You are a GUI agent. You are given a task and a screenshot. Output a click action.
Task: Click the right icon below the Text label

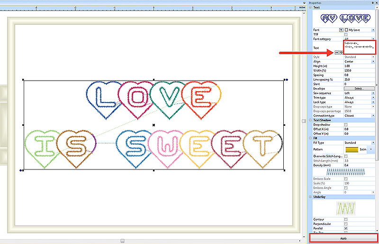pos(341,52)
